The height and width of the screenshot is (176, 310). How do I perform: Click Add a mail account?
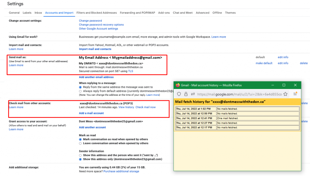coord(91,113)
